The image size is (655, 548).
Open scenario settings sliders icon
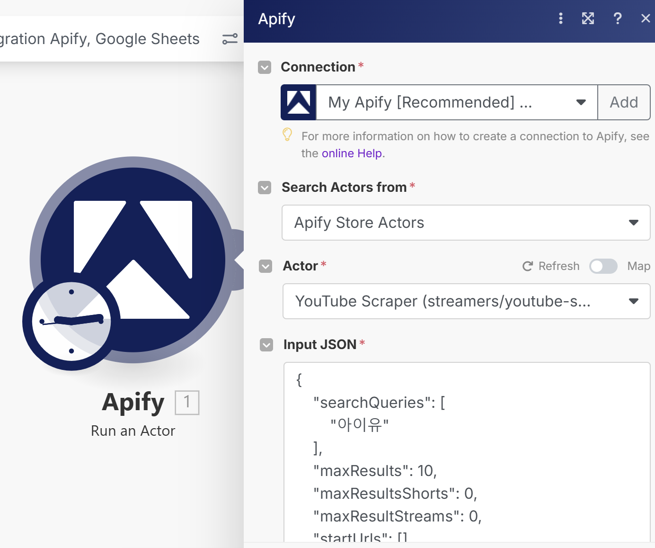(230, 39)
